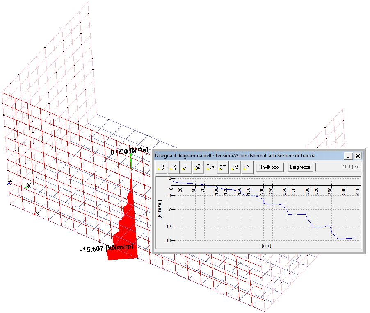Click the dialog title bar text

point(235,156)
